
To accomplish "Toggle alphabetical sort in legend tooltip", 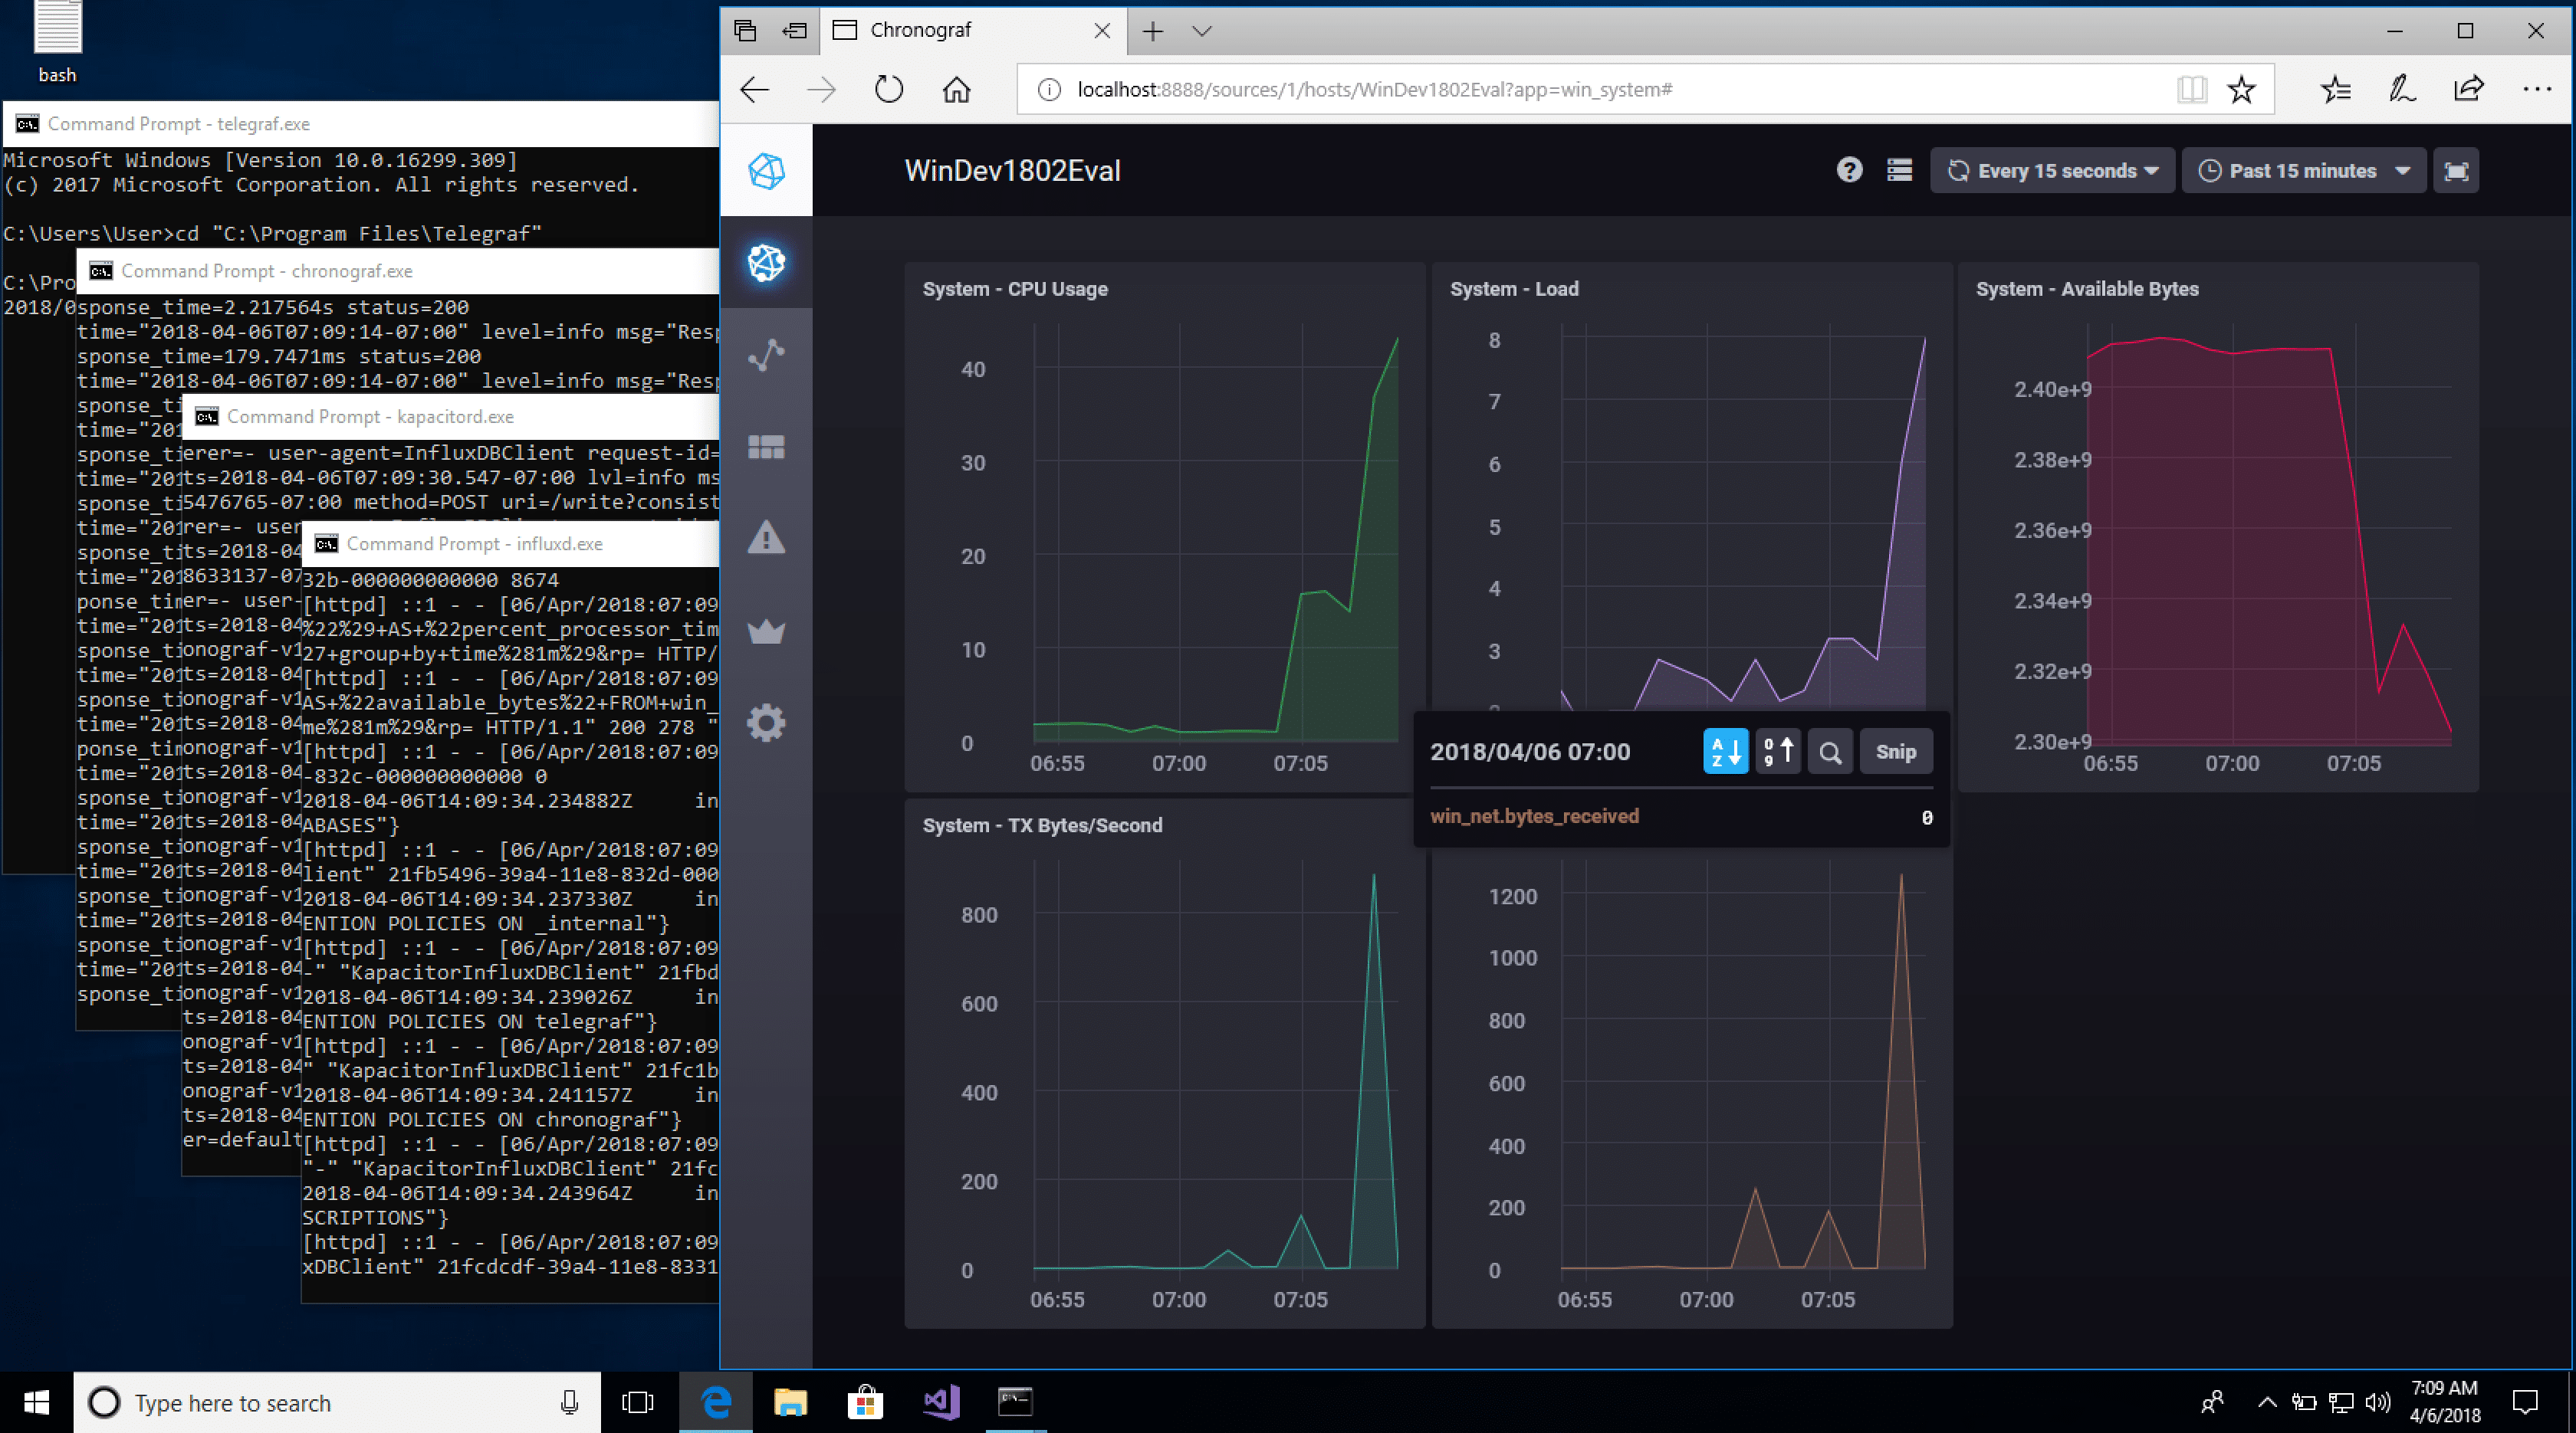I will coord(1725,752).
